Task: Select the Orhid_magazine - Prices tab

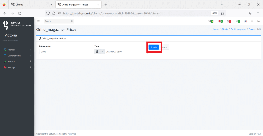Action: pos(79,5)
